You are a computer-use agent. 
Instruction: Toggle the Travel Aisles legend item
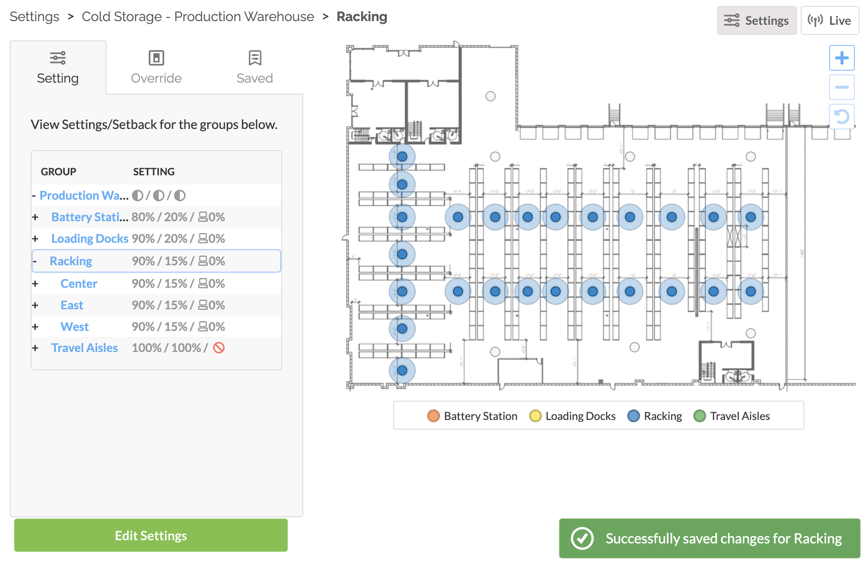point(732,416)
